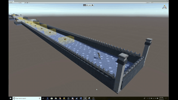Select ProBuilder Vertex selection mode icon
This screenshot has height=100, width=178.
click(87, 5)
